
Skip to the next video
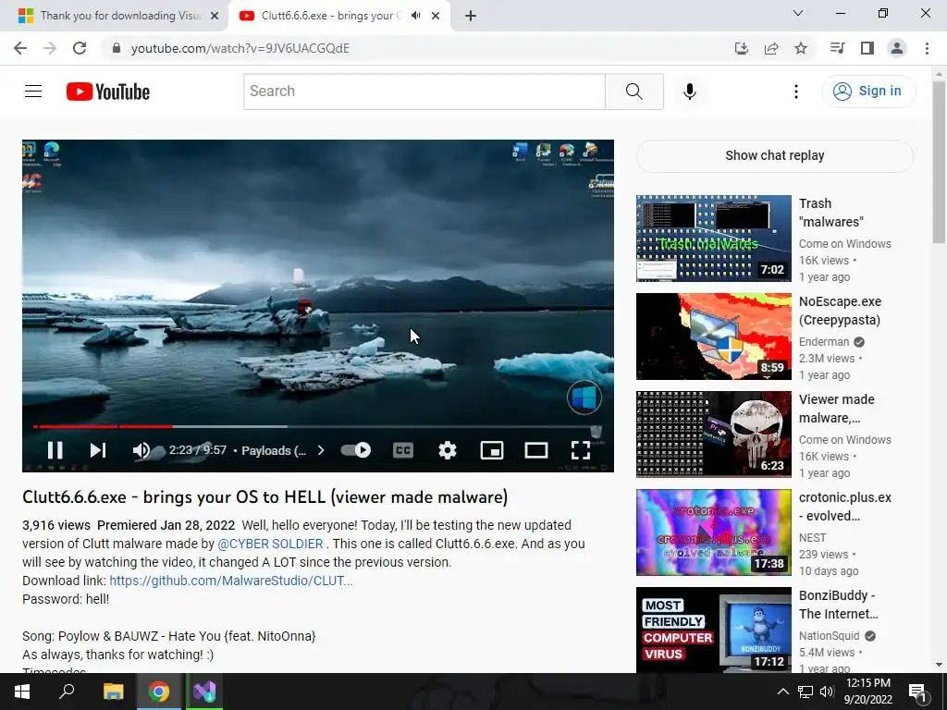pos(98,450)
